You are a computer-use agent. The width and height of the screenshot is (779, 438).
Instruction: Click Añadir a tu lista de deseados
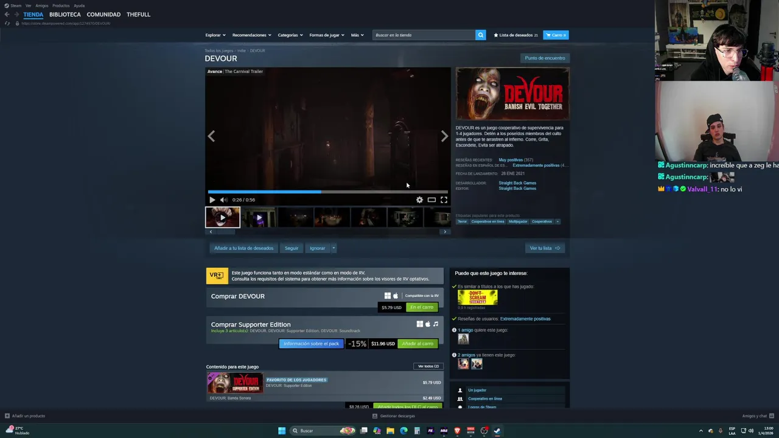tap(243, 248)
